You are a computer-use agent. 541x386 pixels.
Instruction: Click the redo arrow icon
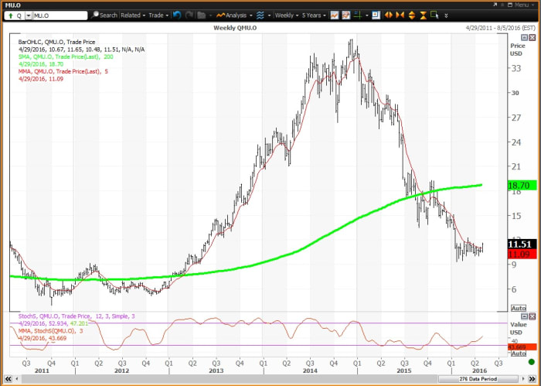tap(189, 15)
